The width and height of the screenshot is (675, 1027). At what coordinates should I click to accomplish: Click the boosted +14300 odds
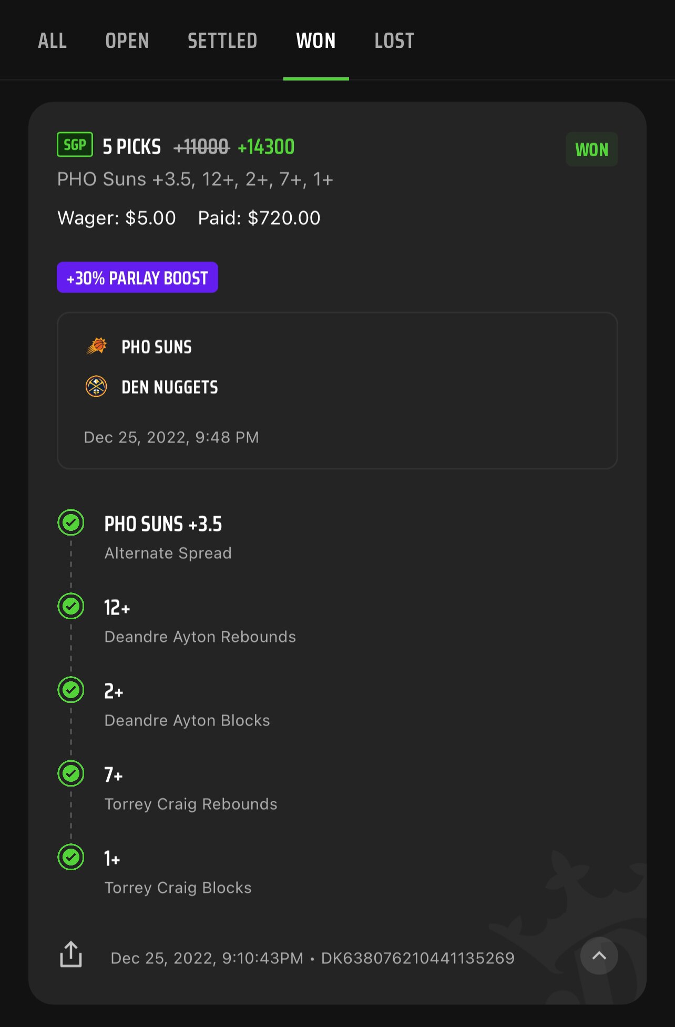(x=266, y=147)
